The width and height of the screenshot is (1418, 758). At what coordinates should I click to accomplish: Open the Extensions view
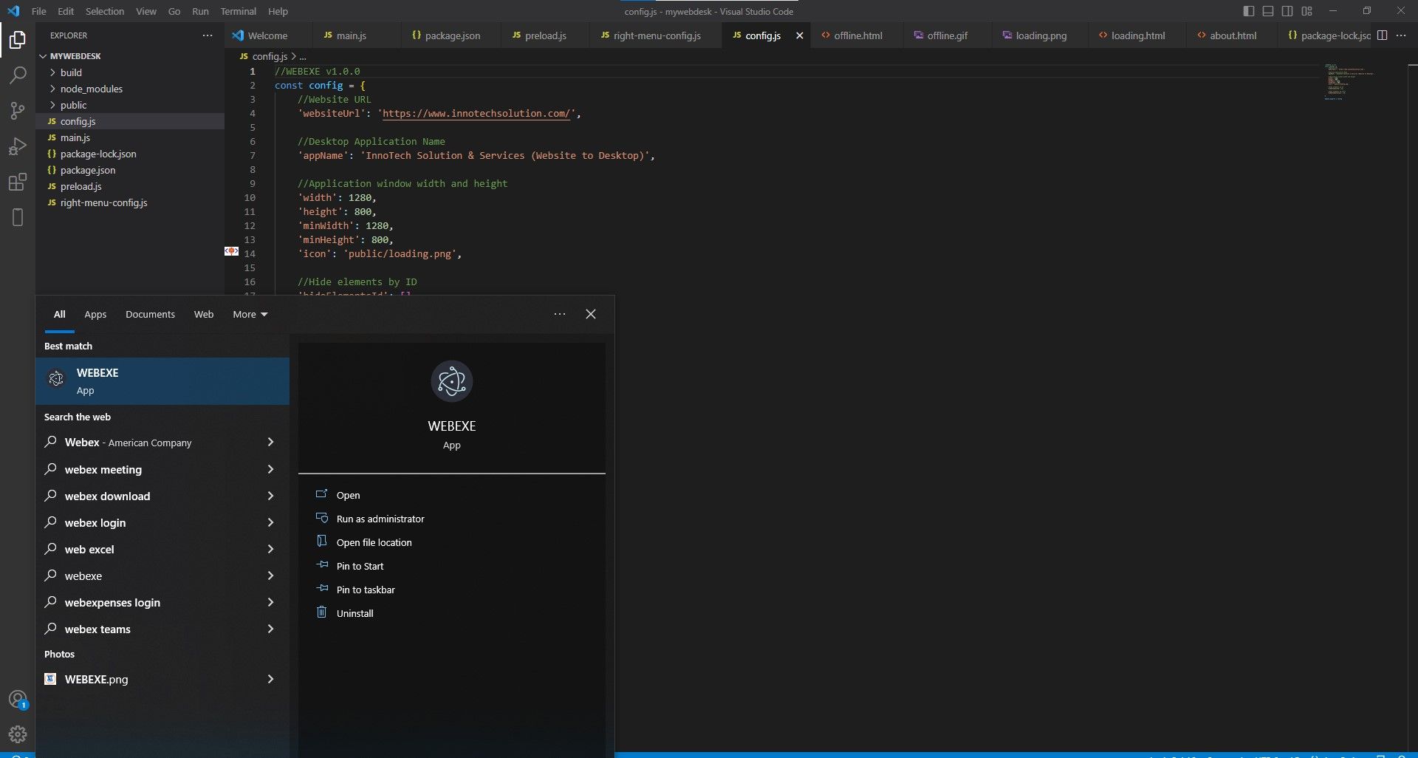[18, 182]
